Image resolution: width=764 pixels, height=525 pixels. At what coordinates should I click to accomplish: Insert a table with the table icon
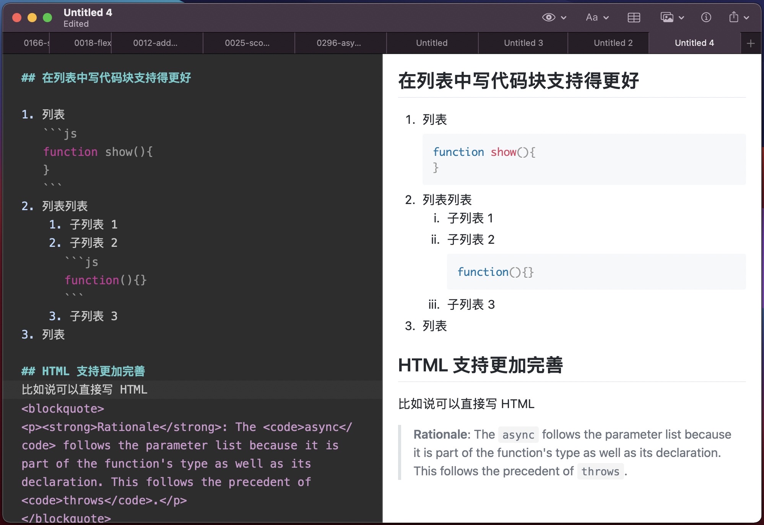pos(634,18)
